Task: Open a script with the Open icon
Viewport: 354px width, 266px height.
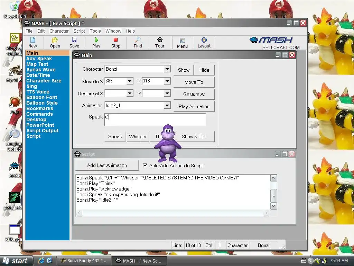Action: click(55, 43)
